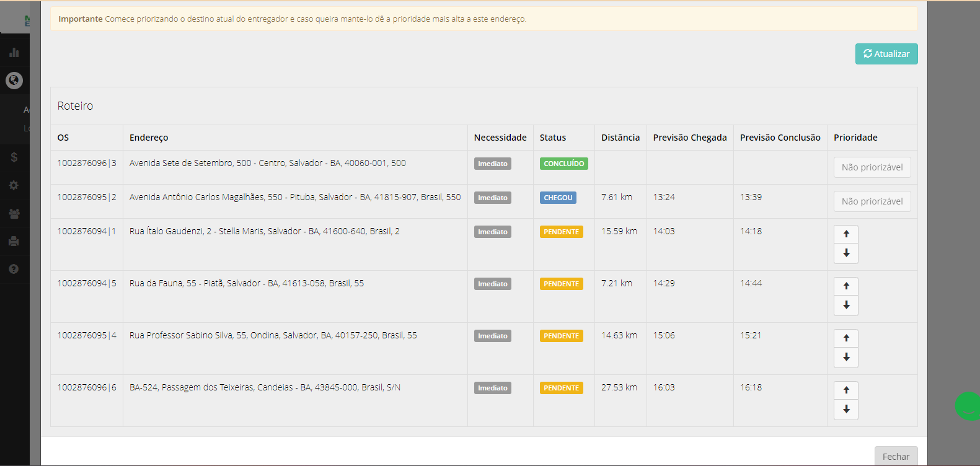
Task: Open the help question mark sidebar icon
Action: 14,269
